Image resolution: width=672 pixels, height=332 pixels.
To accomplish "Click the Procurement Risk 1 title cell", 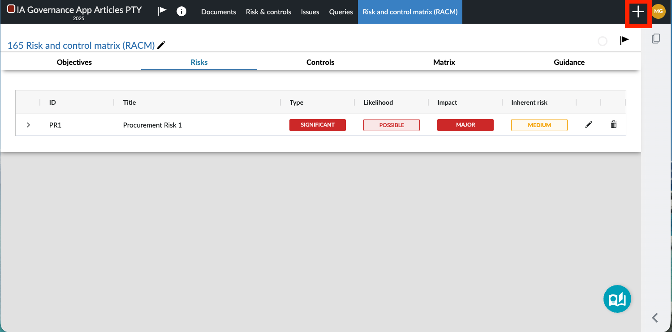I will [x=152, y=125].
